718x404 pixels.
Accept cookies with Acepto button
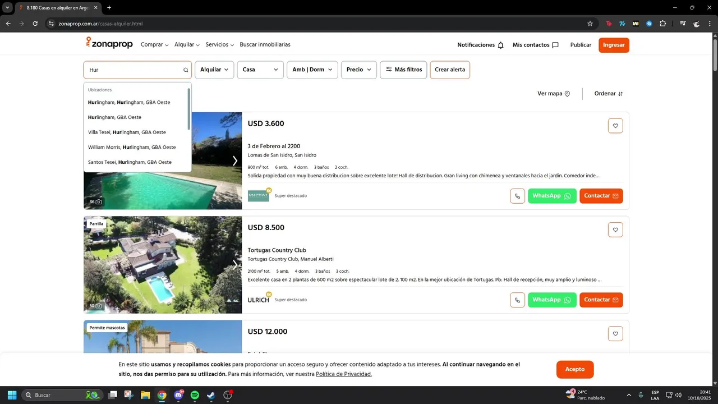(575, 369)
